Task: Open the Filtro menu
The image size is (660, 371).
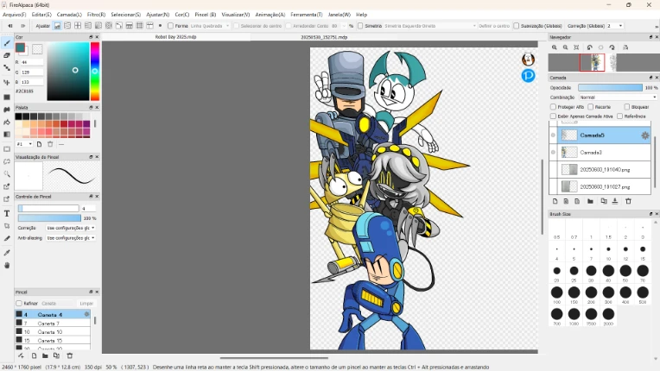Action: click(x=96, y=15)
